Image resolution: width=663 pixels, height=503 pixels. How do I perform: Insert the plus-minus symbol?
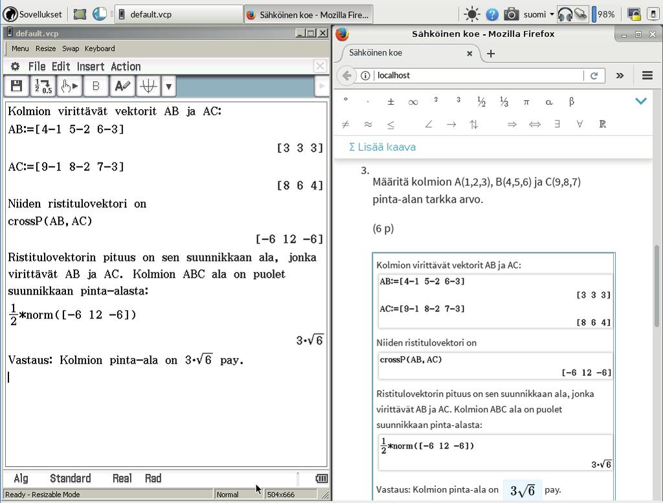tap(390, 102)
